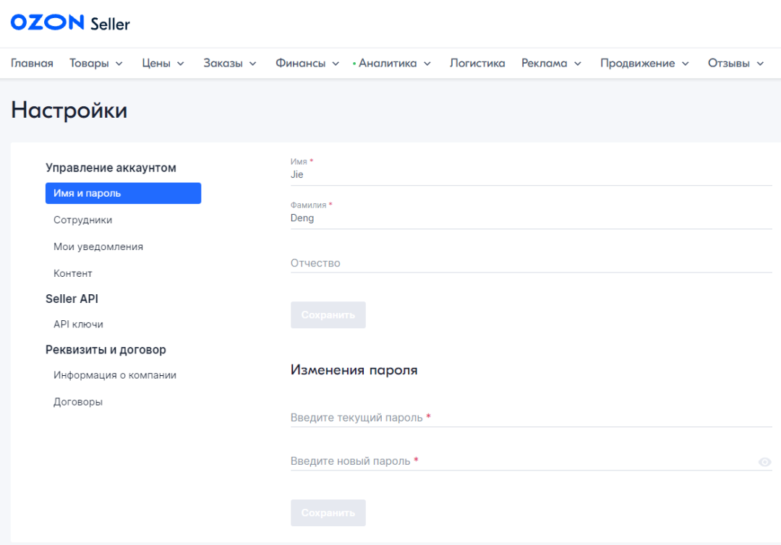The height and width of the screenshot is (545, 781).
Task: Open the API ключи page
Action: [78, 324]
